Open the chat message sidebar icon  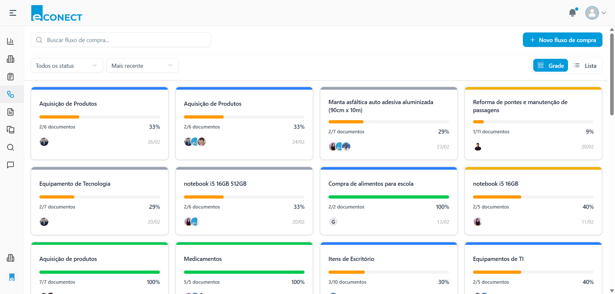pyautogui.click(x=11, y=165)
